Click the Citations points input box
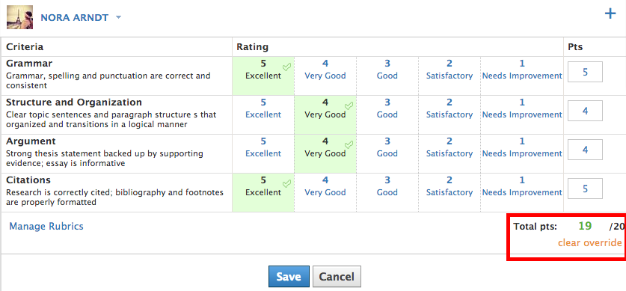The width and height of the screenshot is (626, 291). pyautogui.click(x=585, y=189)
